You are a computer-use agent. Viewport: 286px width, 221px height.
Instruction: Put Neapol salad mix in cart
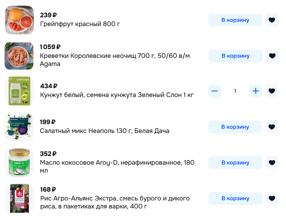point(235,127)
